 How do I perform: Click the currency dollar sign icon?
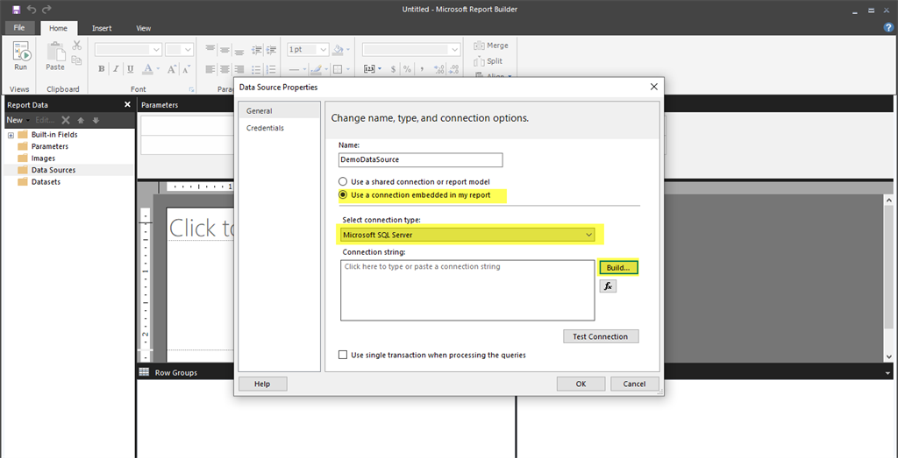(393, 69)
